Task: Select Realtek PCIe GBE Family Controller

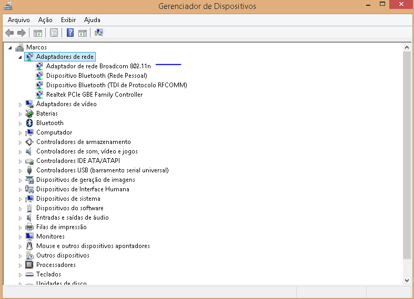Action: click(95, 95)
